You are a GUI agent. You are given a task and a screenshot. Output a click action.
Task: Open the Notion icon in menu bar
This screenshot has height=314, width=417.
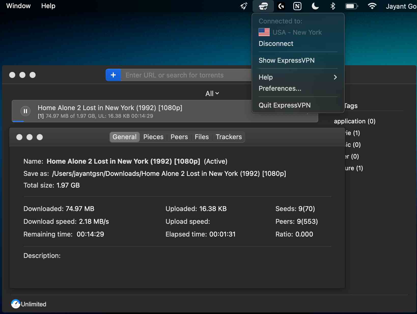[297, 6]
